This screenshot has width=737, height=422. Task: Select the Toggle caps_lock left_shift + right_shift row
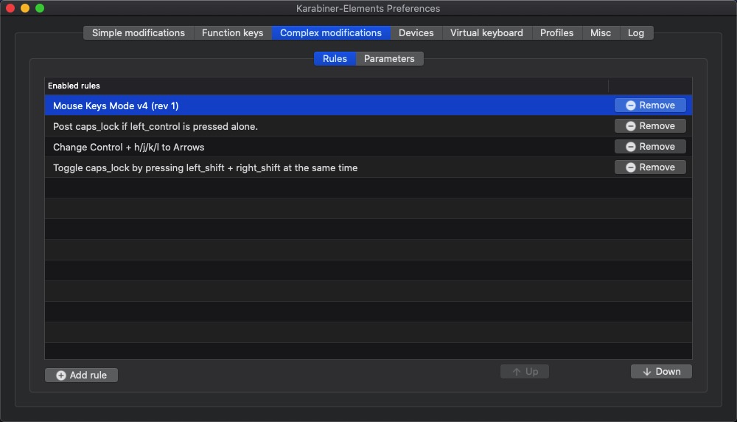pyautogui.click(x=368, y=167)
